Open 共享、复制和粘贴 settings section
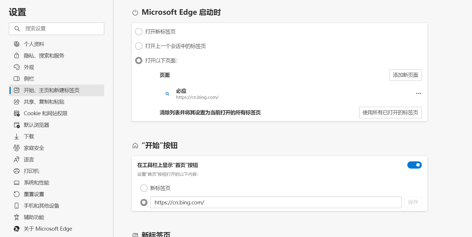 pos(57,102)
